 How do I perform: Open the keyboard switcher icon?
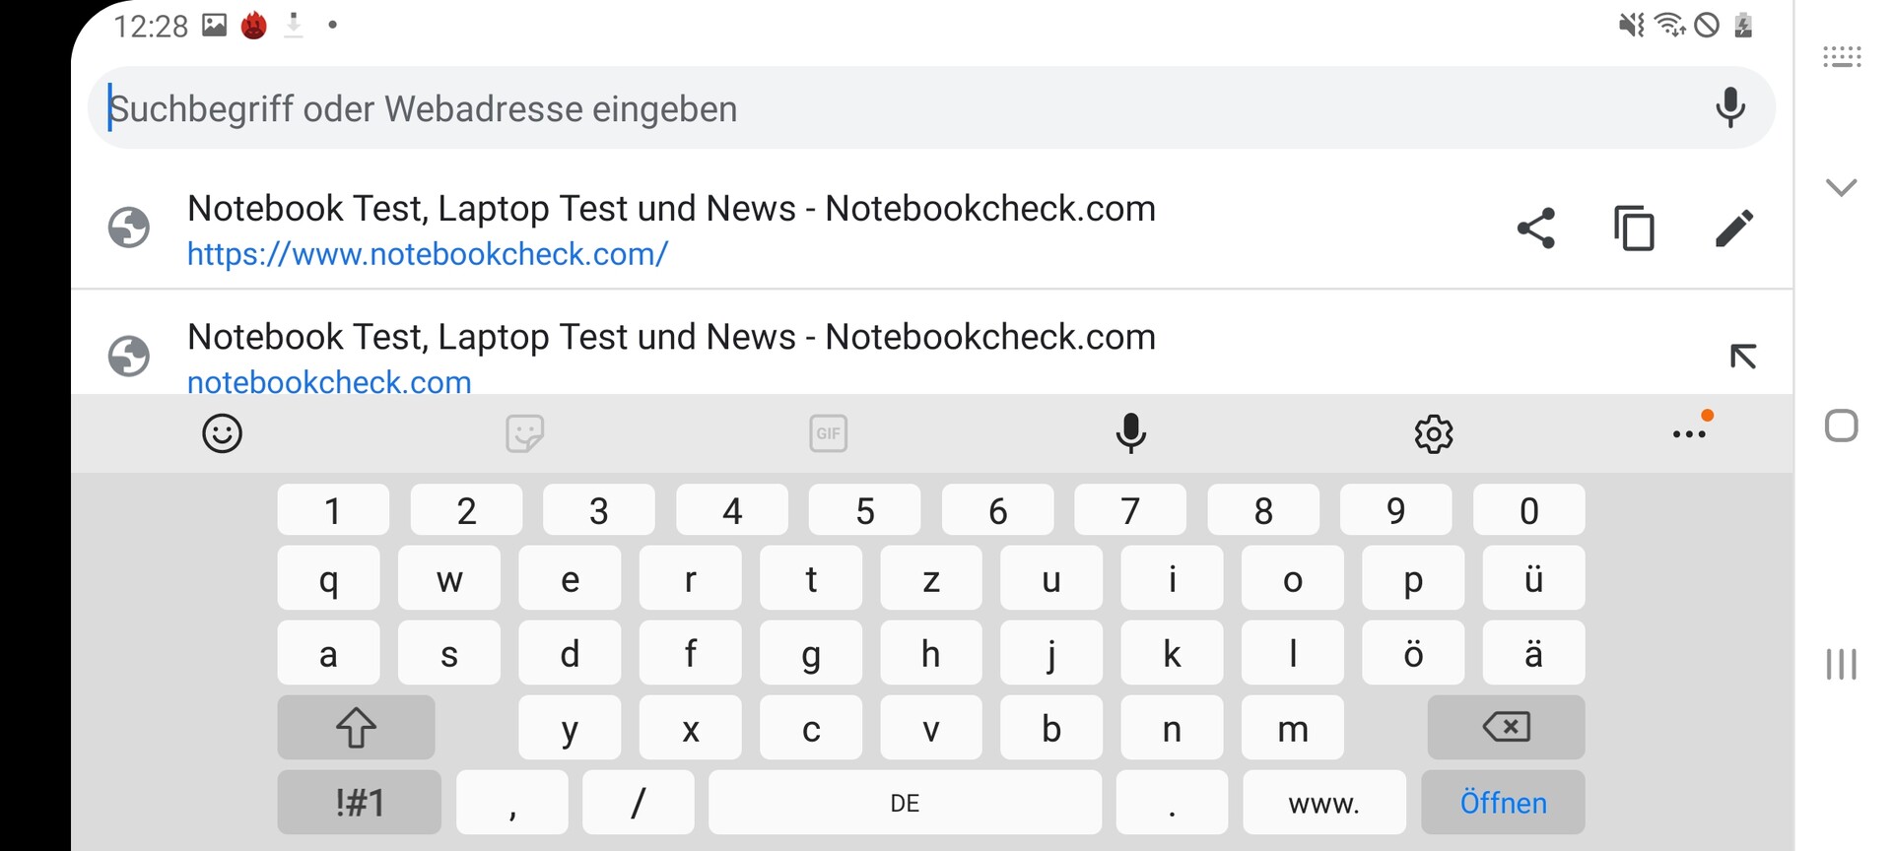coord(1841,57)
